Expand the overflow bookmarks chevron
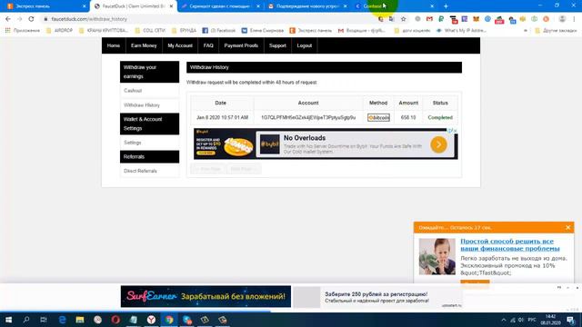This screenshot has height=327, width=582. tap(526, 31)
